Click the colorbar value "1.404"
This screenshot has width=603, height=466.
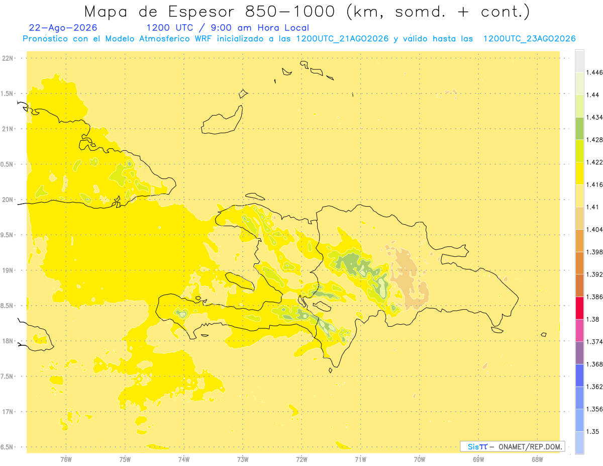(x=594, y=229)
